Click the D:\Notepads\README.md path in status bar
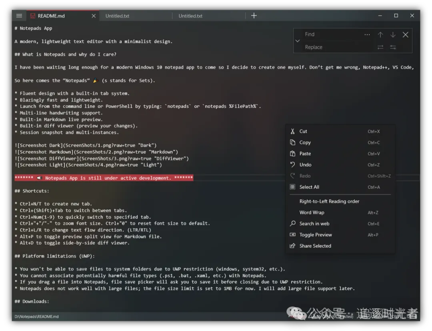 click(x=36, y=317)
